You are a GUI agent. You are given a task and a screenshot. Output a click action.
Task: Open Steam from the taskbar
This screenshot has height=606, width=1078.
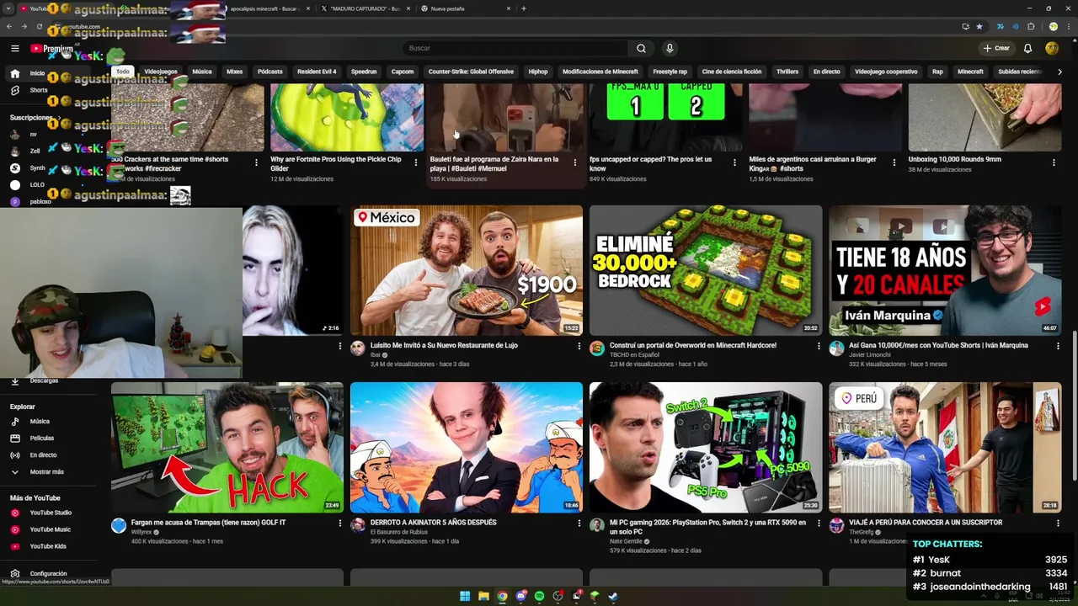click(613, 596)
